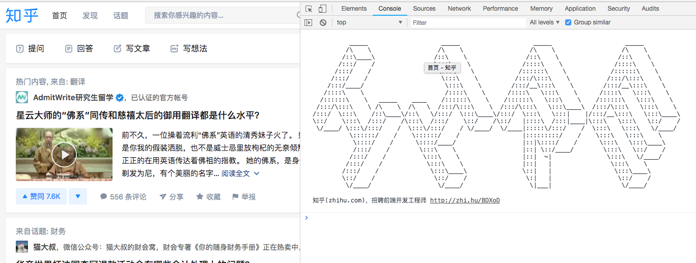Click the 提问 question icon
The image size is (696, 263).
[x=20, y=49]
